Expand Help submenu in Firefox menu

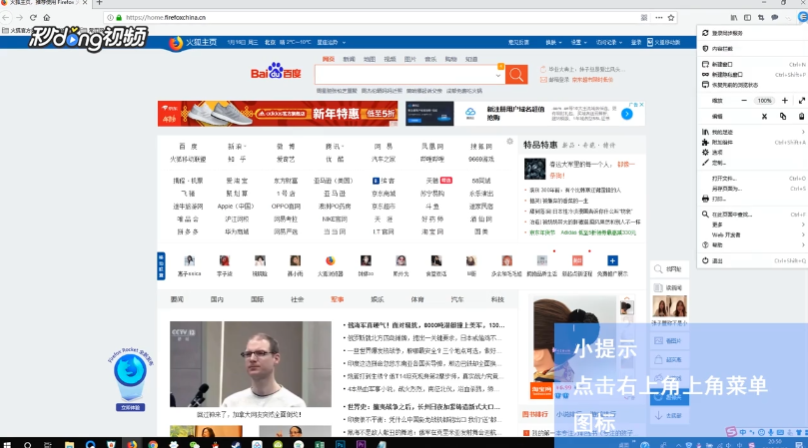click(x=752, y=245)
